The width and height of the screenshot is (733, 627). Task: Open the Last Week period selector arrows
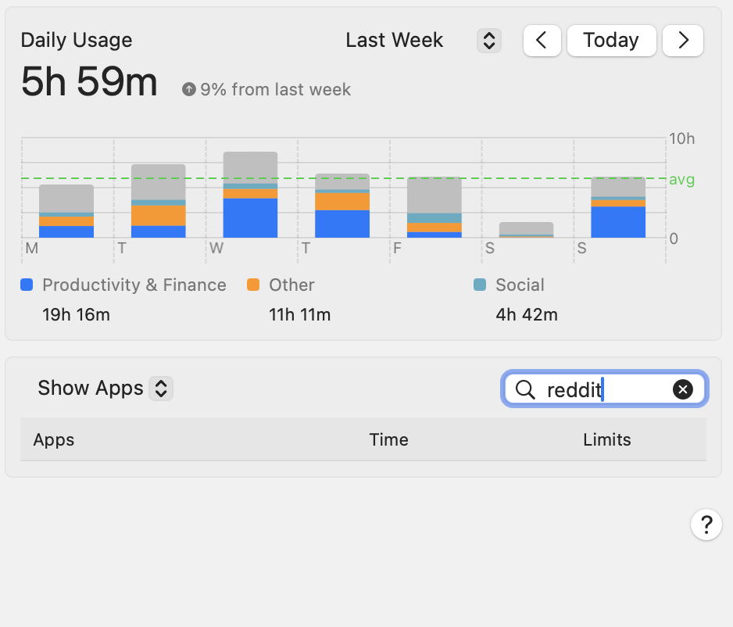click(488, 41)
